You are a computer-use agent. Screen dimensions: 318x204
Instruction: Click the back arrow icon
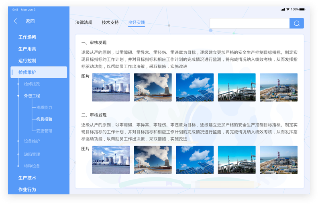(x=15, y=21)
